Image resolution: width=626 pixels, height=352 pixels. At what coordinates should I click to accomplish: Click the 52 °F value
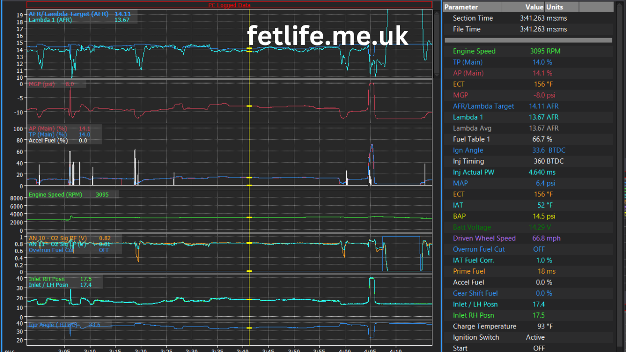click(x=544, y=205)
